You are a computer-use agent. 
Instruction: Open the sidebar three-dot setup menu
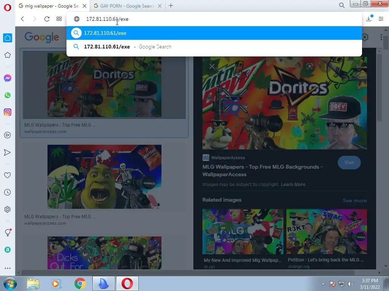(x=8, y=268)
